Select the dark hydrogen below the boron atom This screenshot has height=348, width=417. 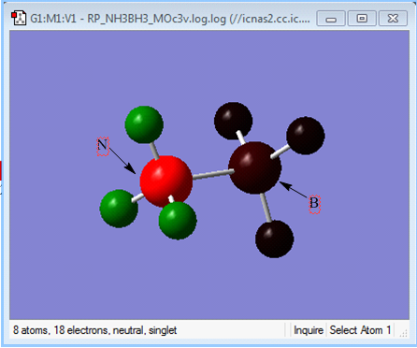coord(274,239)
